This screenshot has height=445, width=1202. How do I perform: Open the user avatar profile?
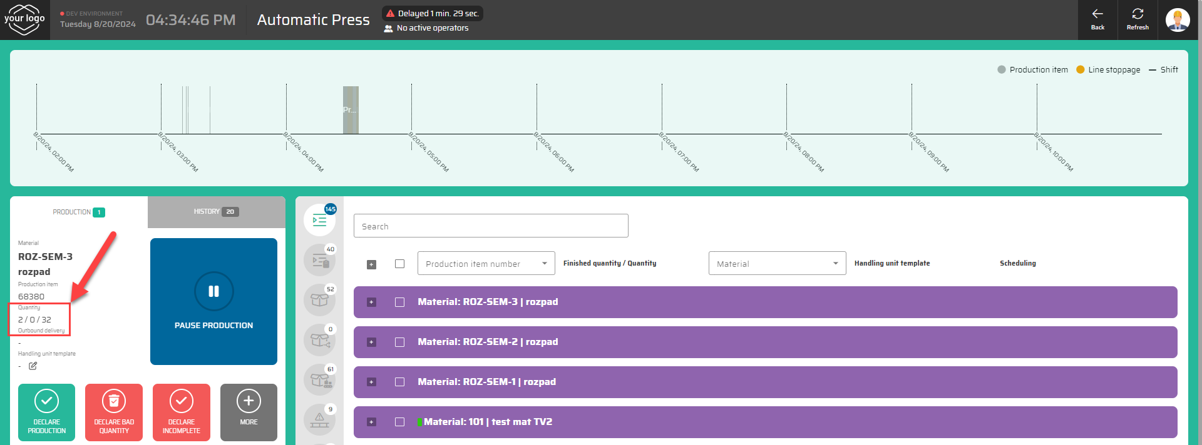[1178, 20]
